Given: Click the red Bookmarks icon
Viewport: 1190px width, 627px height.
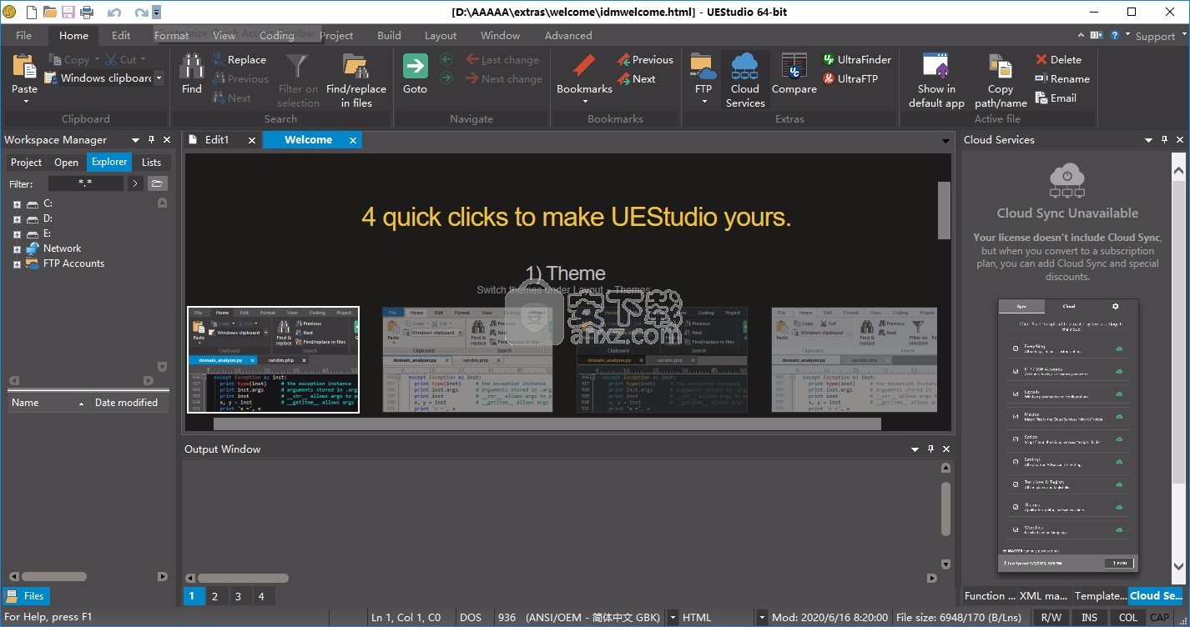Looking at the screenshot, I should (584, 66).
